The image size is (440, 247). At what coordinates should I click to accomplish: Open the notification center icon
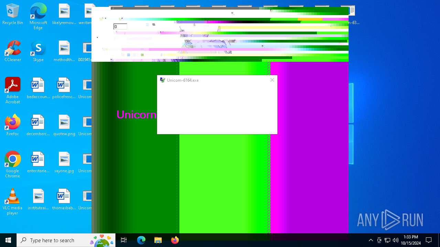429,240
